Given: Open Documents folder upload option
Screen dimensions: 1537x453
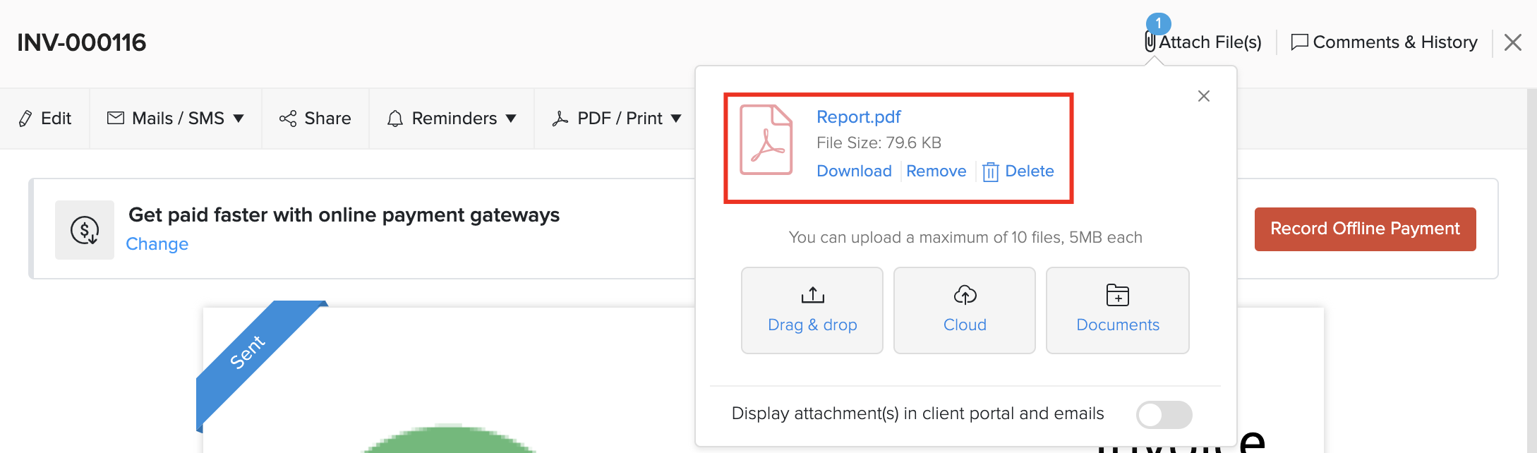Looking at the screenshot, I should (x=1117, y=310).
